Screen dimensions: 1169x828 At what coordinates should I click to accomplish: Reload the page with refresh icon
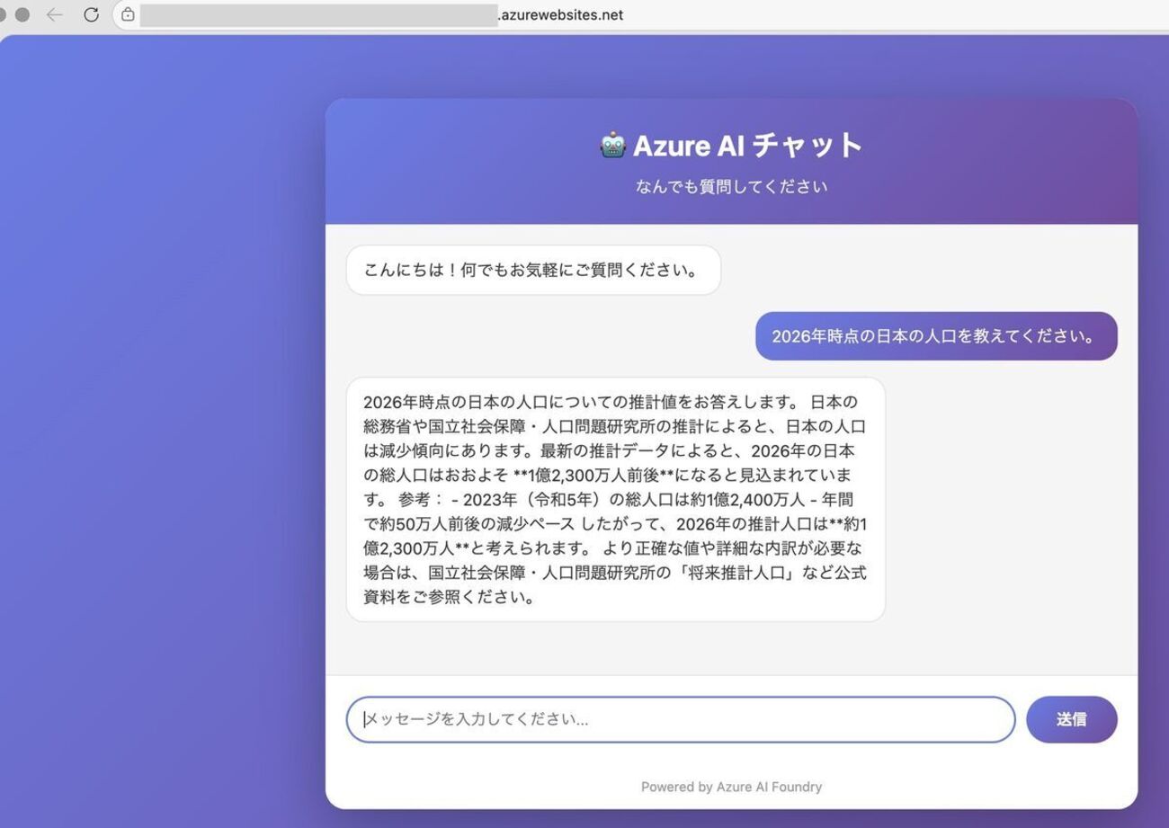91,14
